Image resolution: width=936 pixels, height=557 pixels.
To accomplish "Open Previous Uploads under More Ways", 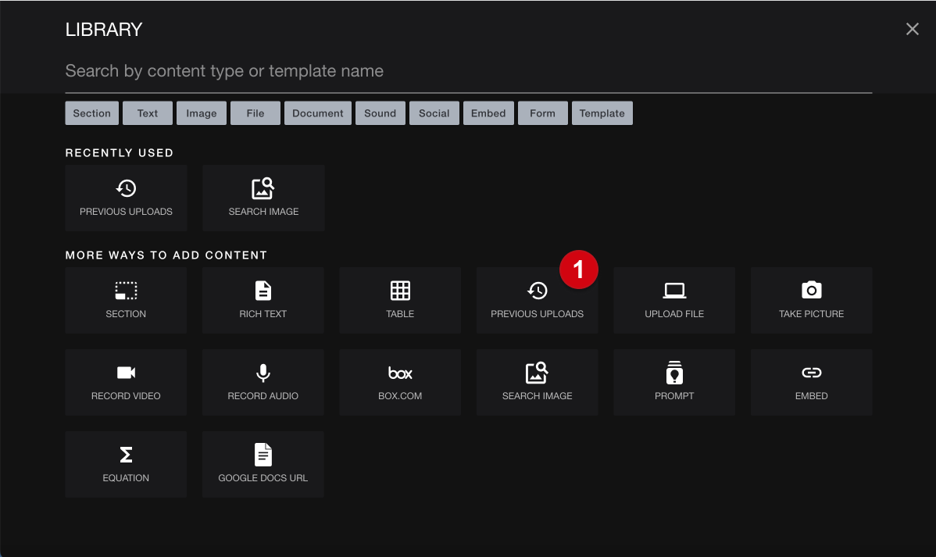I will [538, 300].
